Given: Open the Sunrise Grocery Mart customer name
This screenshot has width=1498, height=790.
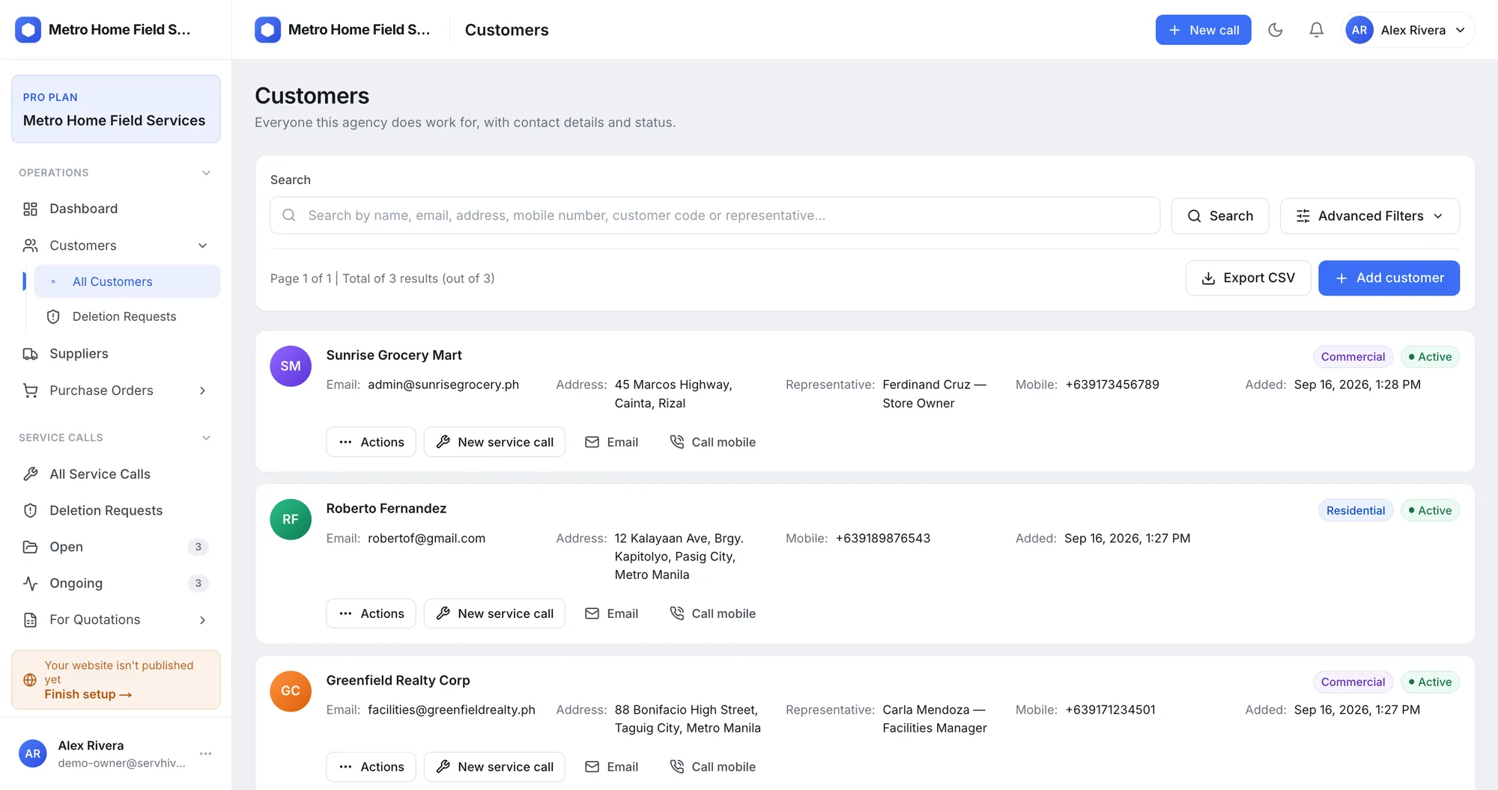Looking at the screenshot, I should pyautogui.click(x=394, y=355).
